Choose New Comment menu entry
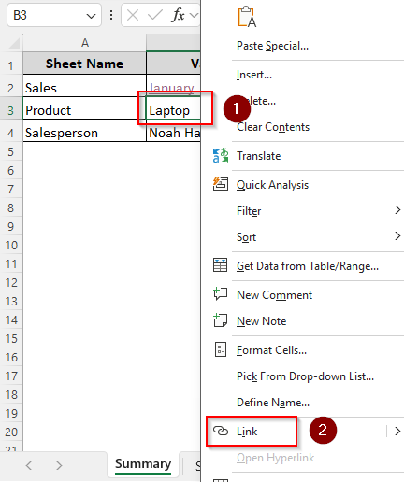The height and width of the screenshot is (482, 404). (275, 295)
